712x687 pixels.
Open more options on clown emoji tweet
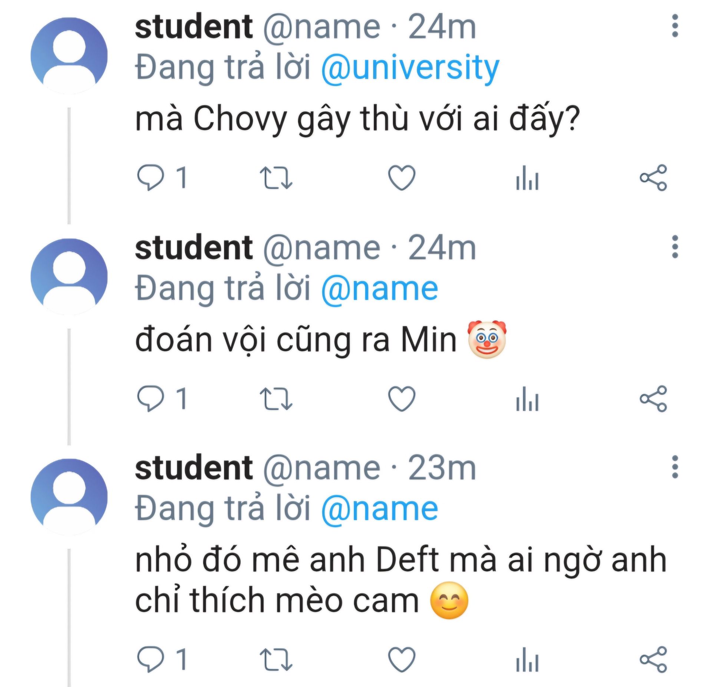(x=675, y=247)
